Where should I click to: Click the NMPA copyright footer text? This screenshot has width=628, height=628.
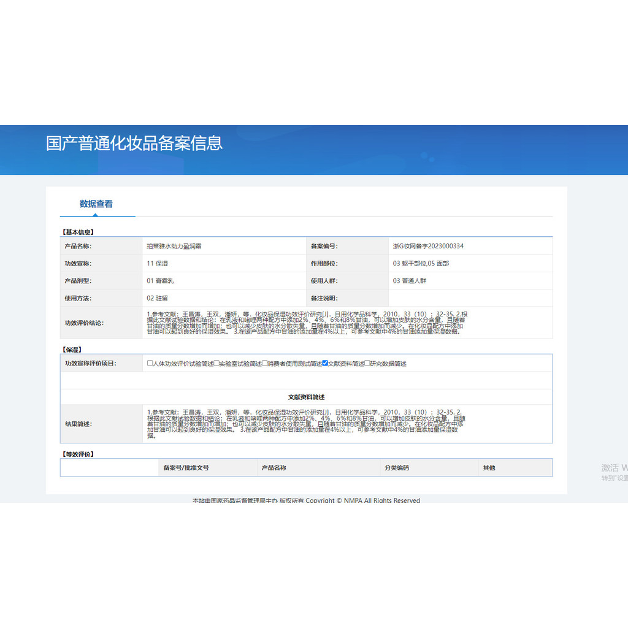(306, 500)
